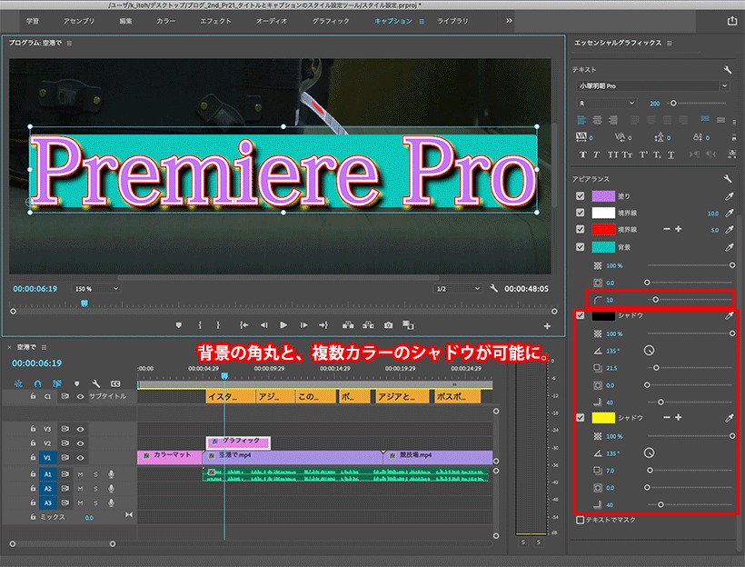Play the program monitor preview
The width and height of the screenshot is (745, 567).
[283, 325]
